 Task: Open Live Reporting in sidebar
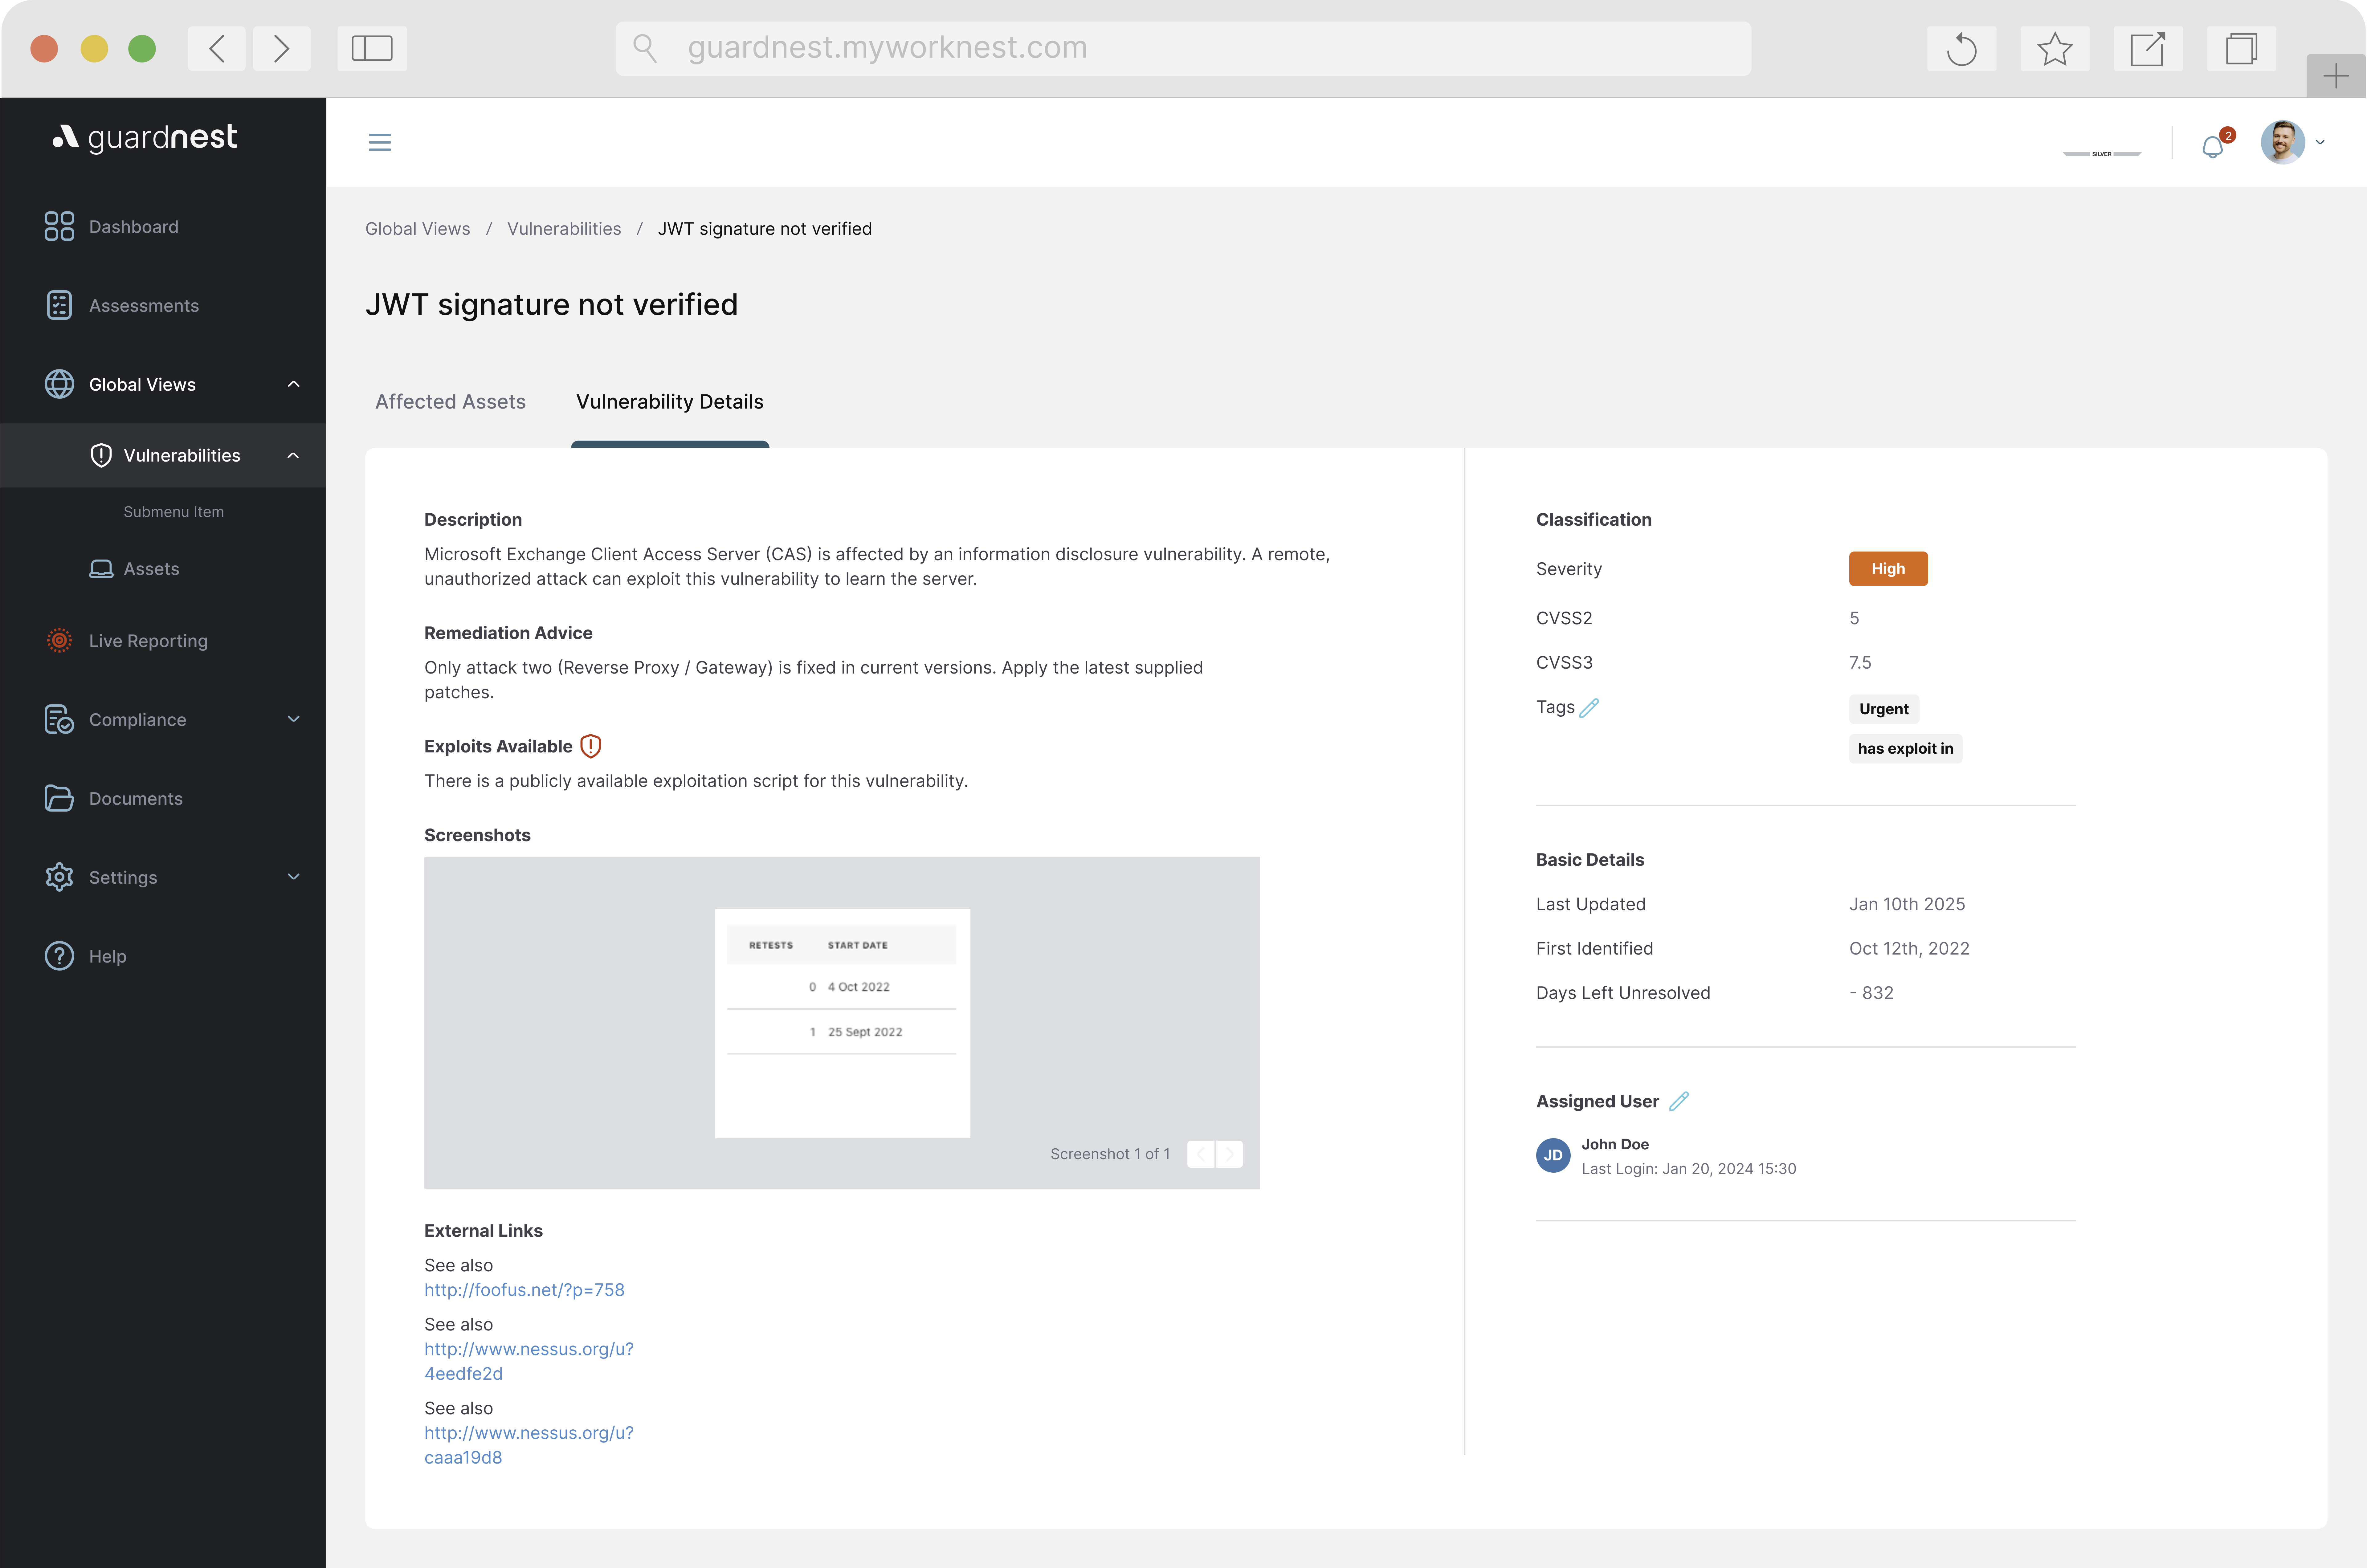pos(148,641)
